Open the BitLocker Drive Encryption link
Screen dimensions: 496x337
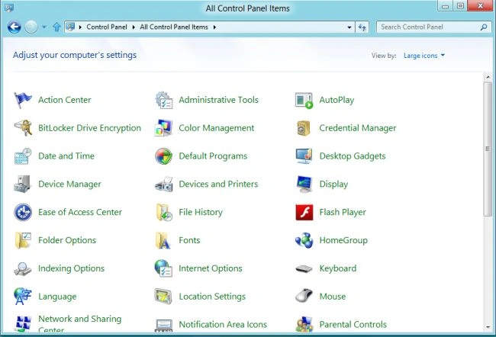coord(89,128)
